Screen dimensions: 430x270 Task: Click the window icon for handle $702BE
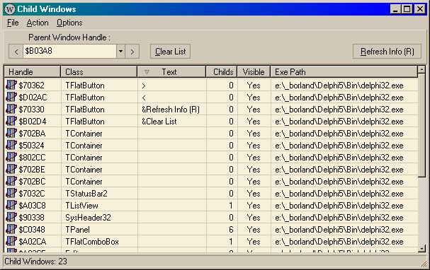(11, 170)
